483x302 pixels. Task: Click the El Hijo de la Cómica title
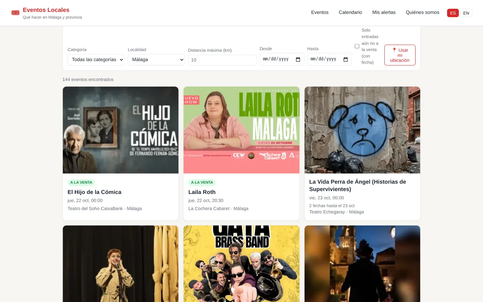point(94,192)
